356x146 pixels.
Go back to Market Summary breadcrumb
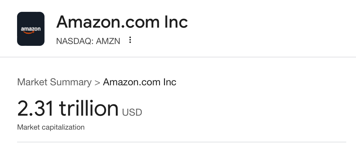point(54,82)
